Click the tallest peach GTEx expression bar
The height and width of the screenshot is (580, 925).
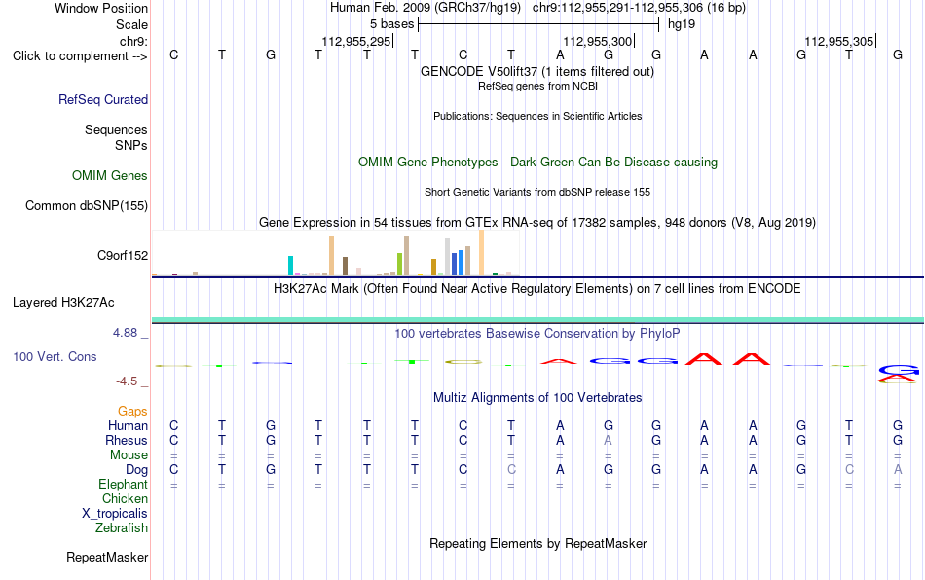(x=481, y=253)
